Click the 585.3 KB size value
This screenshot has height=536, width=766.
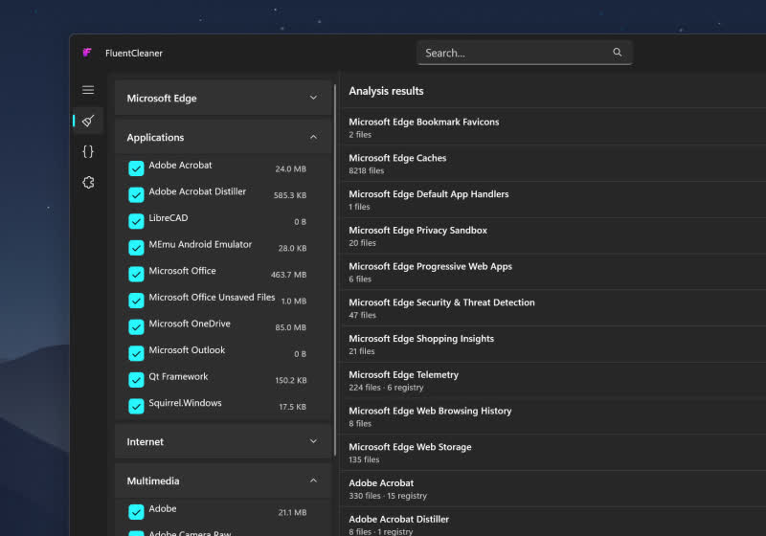pos(290,195)
